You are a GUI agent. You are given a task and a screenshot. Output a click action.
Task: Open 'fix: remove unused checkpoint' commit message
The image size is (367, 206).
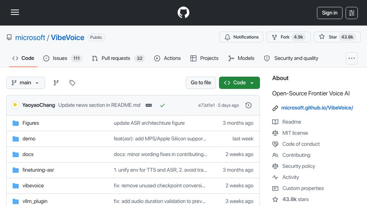click(159, 186)
